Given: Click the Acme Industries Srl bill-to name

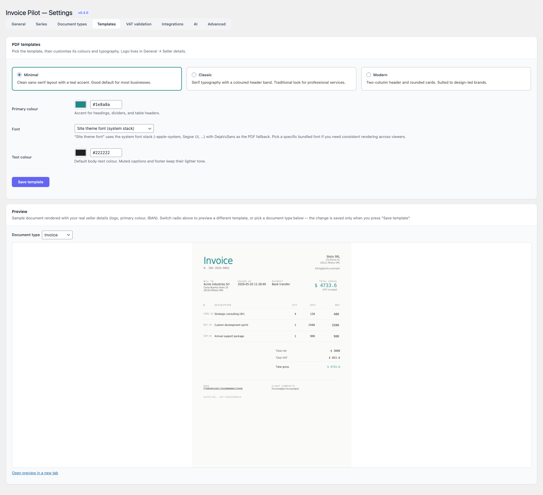Looking at the screenshot, I should (216, 284).
